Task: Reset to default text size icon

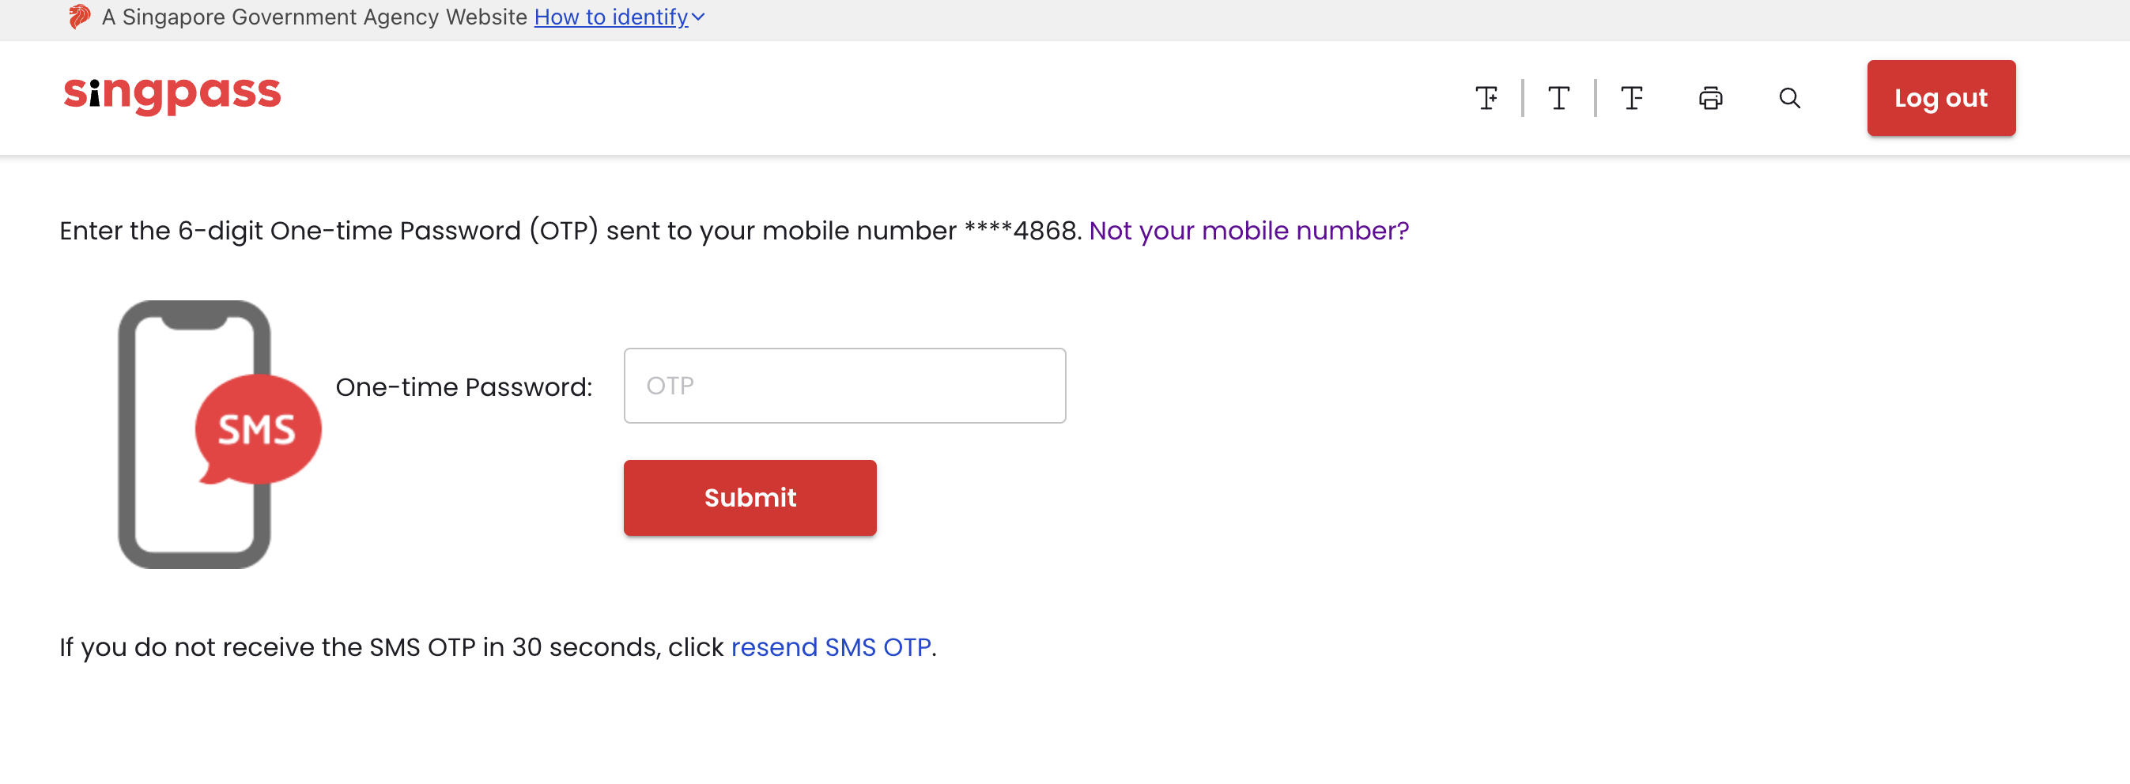Action: point(1558,98)
